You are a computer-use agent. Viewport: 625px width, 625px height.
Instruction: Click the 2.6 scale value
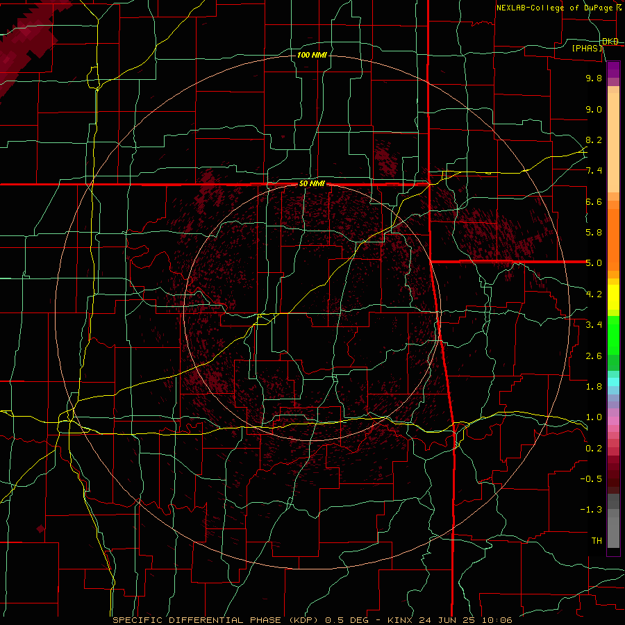[594, 356]
